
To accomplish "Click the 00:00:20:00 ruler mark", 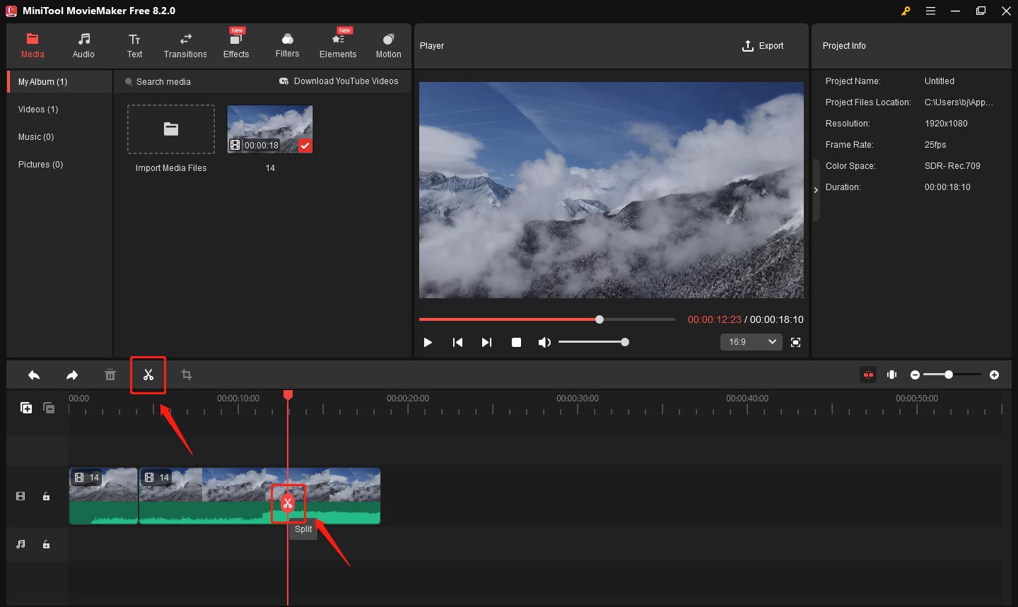I will tap(408, 399).
